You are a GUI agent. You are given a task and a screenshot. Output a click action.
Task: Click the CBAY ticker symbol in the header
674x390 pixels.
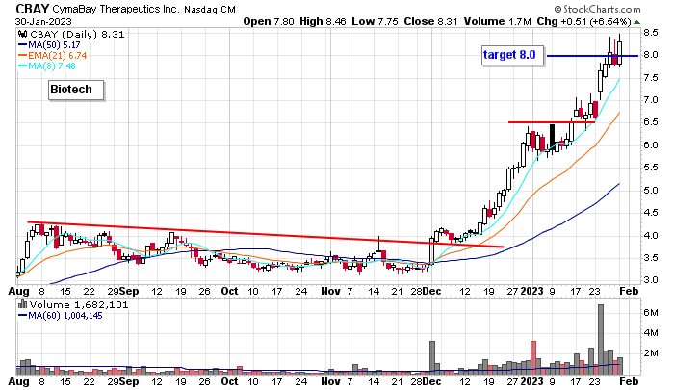[33, 9]
